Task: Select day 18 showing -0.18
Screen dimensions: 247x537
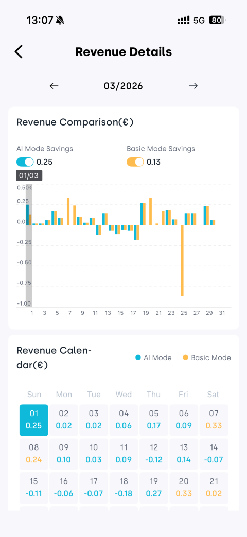Action: [123, 487]
